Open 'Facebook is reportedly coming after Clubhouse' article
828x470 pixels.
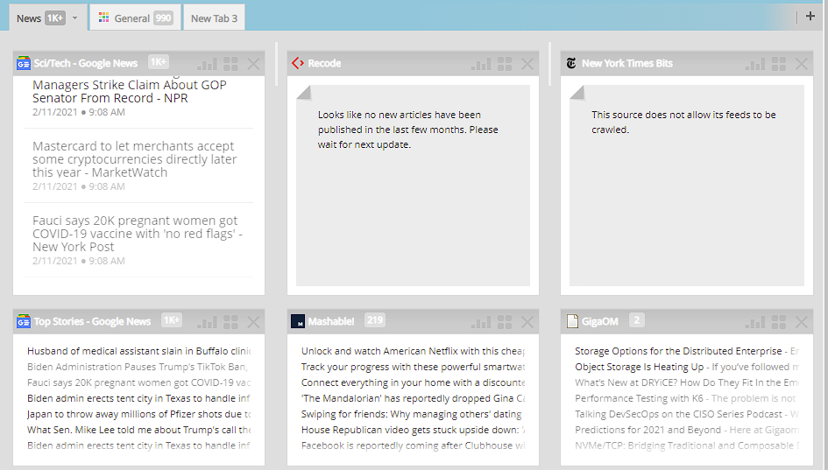click(x=413, y=445)
